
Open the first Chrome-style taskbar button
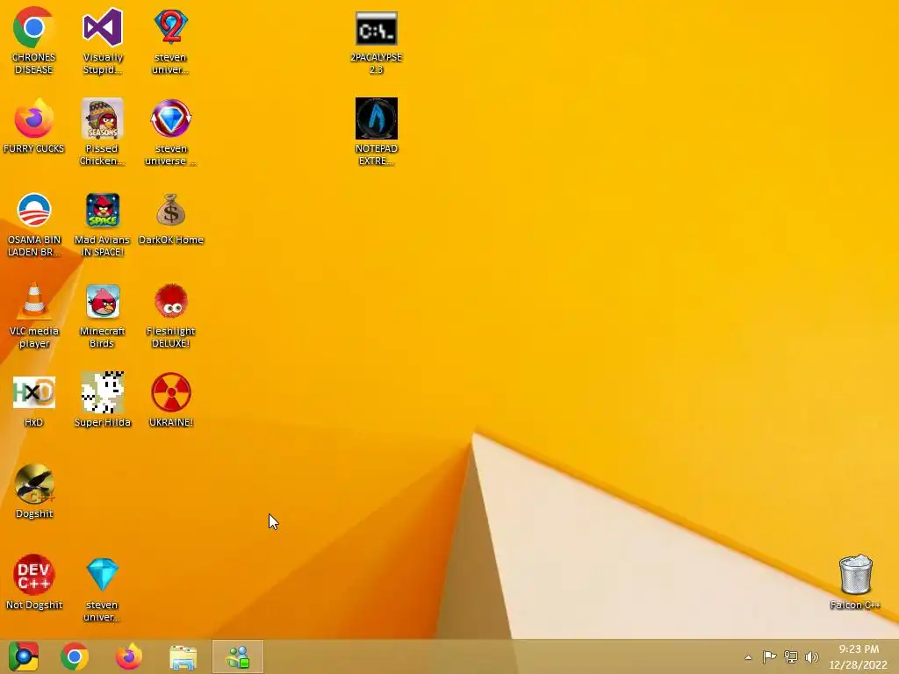coord(24,656)
